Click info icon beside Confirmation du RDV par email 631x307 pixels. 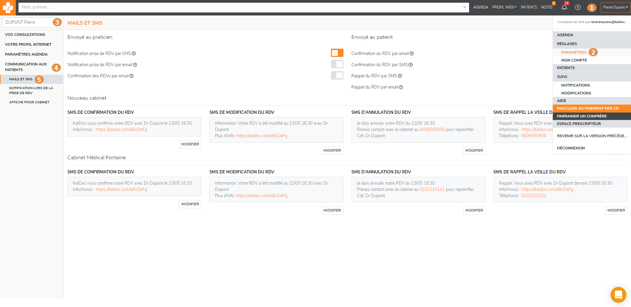click(x=412, y=54)
